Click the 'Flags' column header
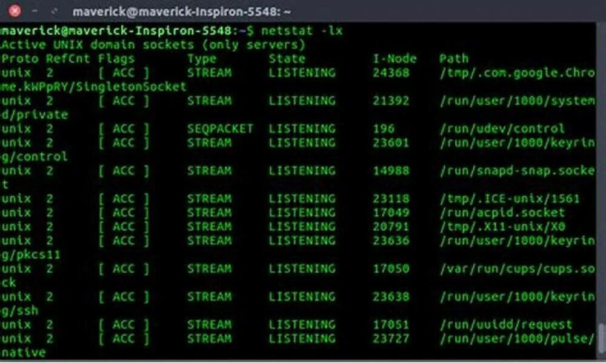The width and height of the screenshot is (606, 363). click(x=116, y=59)
